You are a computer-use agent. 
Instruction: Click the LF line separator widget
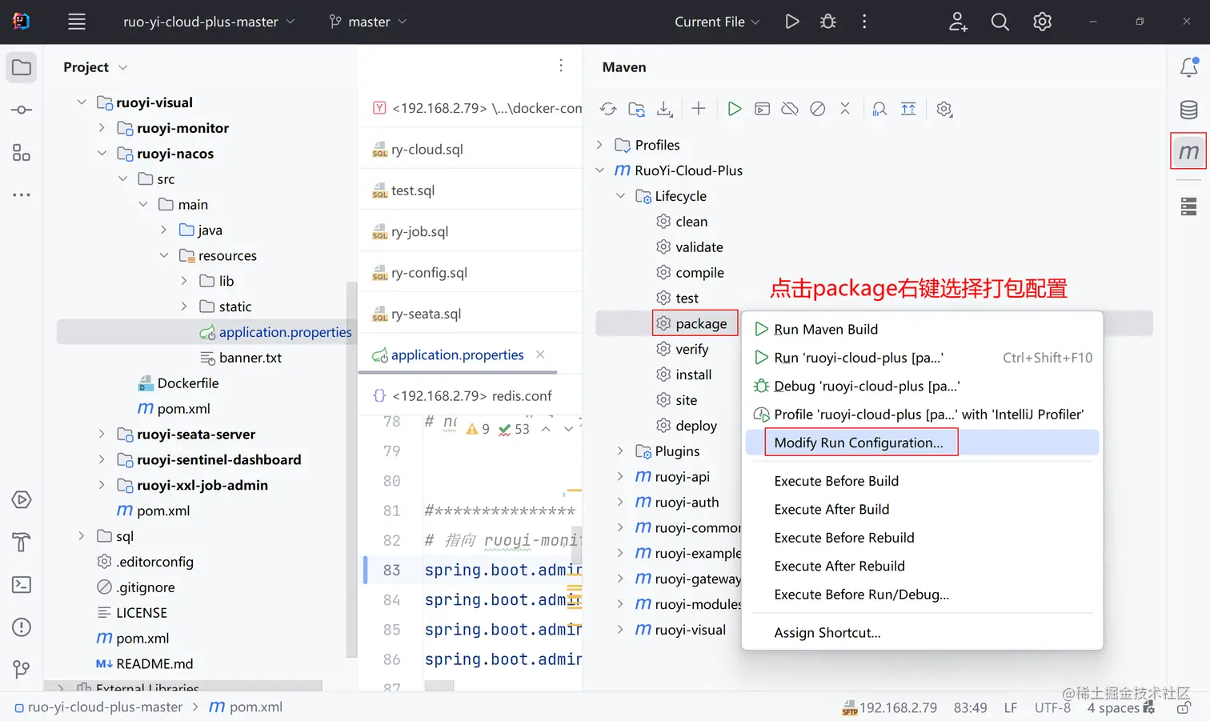(1011, 707)
